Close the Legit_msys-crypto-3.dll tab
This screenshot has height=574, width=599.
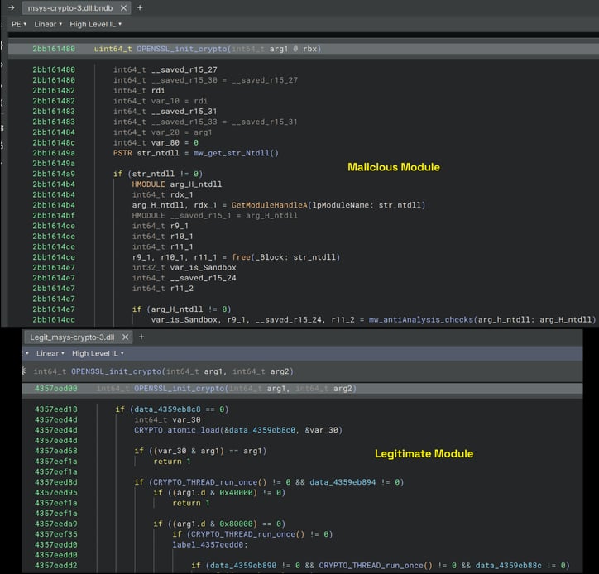[x=125, y=337]
